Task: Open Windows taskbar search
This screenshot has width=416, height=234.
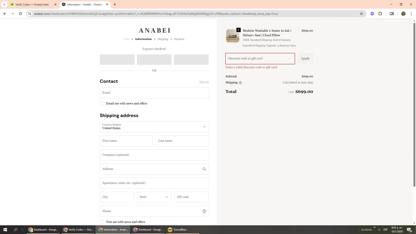Action: (x=16, y=230)
